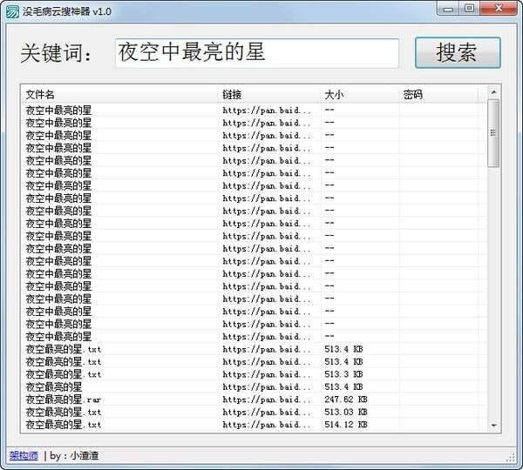Sort by the 链接 column header

269,95
